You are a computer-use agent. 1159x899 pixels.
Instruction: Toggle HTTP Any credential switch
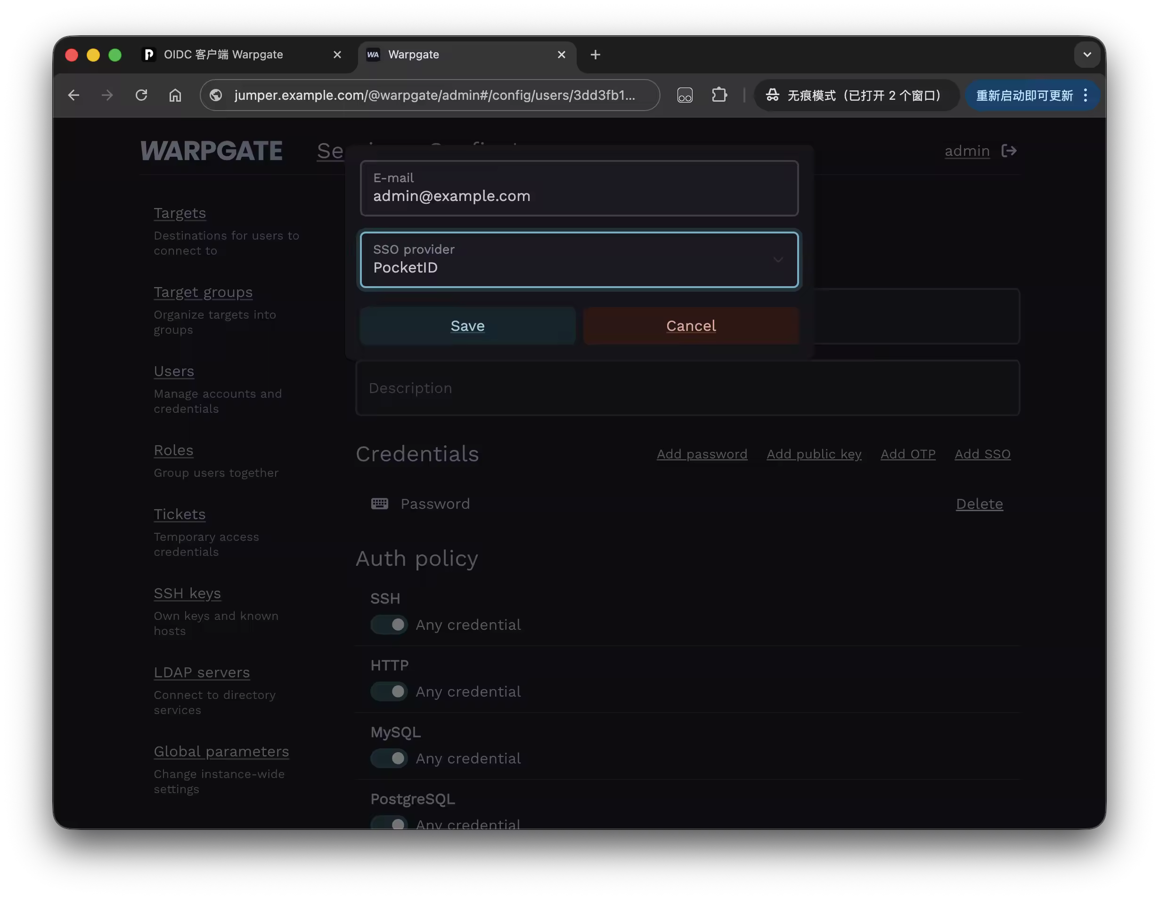click(389, 692)
